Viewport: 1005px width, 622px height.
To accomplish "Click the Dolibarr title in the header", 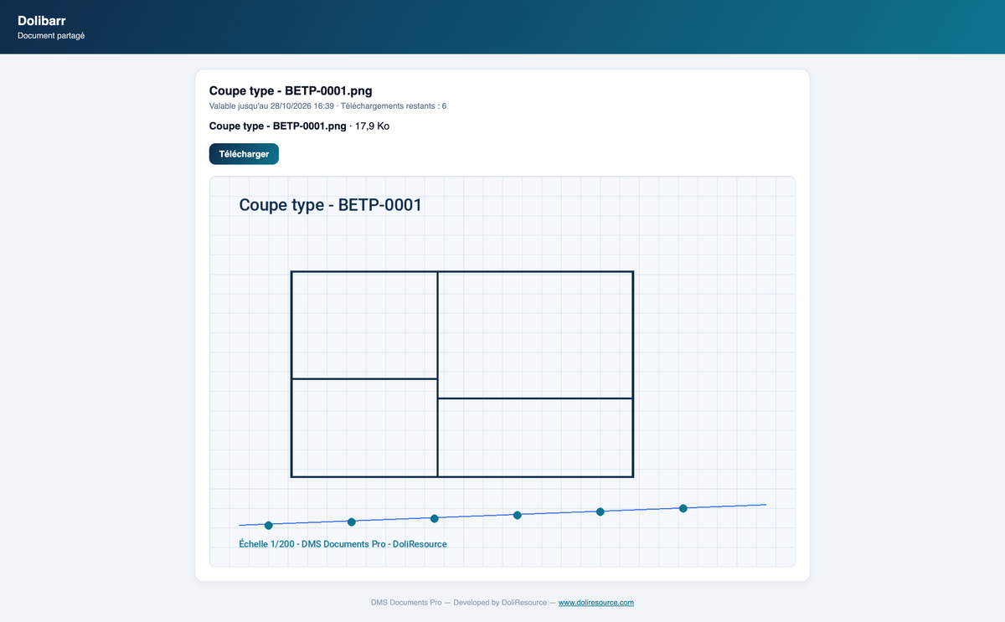I will [x=42, y=20].
